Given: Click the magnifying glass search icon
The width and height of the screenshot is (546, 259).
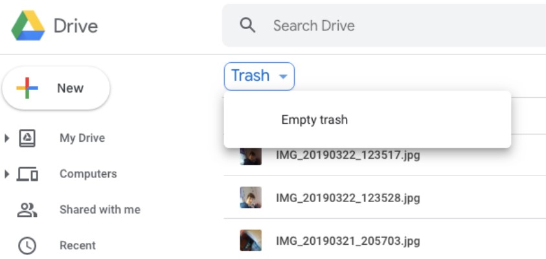Looking at the screenshot, I should (x=247, y=25).
